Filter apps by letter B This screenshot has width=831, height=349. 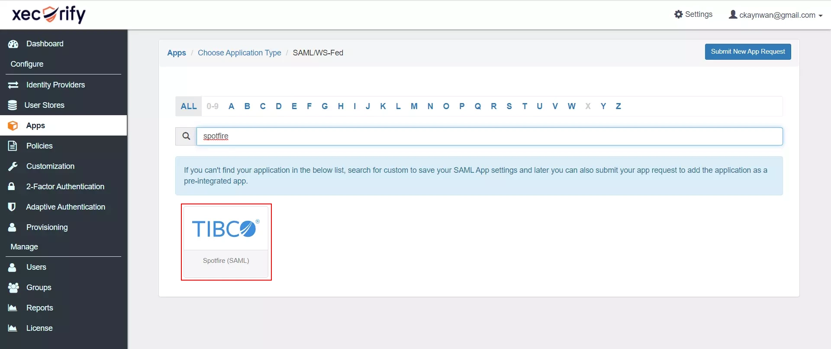tap(247, 107)
